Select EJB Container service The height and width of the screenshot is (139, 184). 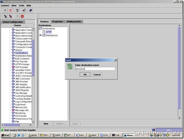22,59
